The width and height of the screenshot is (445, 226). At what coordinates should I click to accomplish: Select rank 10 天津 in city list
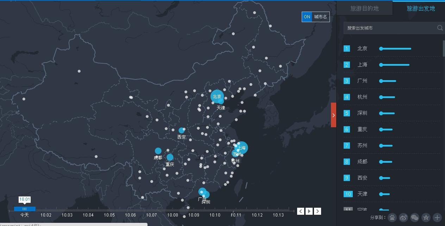(x=392, y=194)
